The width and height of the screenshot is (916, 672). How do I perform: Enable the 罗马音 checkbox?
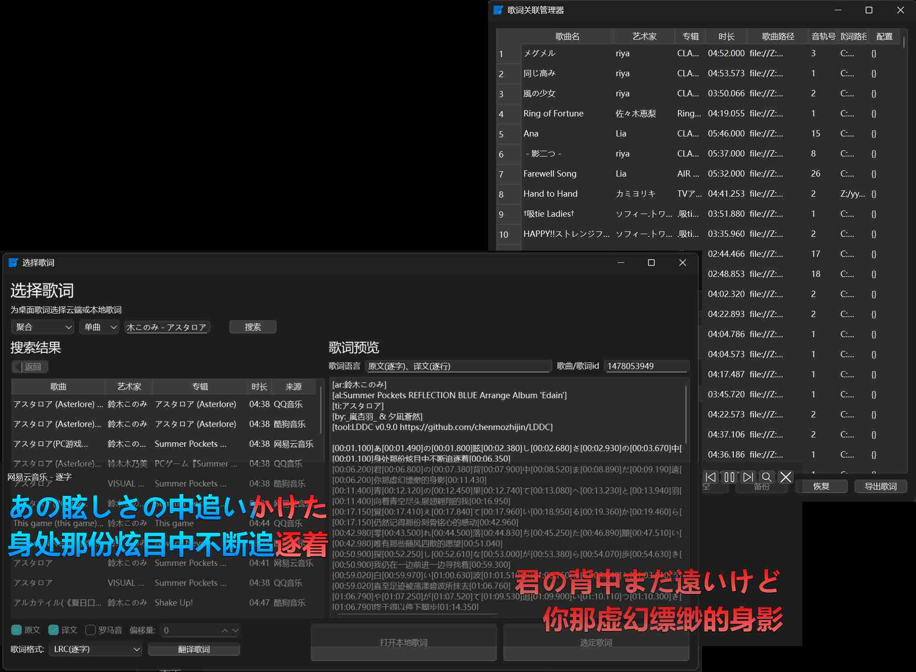pos(90,630)
